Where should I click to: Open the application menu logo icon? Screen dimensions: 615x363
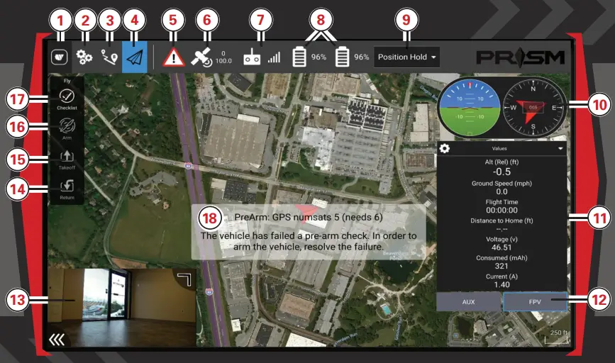59,57
